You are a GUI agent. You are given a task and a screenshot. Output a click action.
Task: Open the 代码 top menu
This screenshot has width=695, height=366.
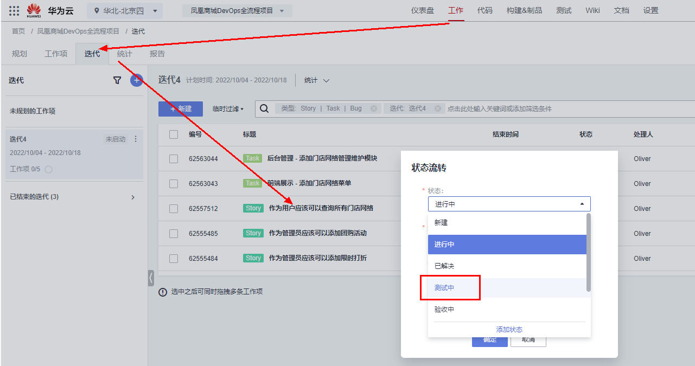[x=485, y=10]
